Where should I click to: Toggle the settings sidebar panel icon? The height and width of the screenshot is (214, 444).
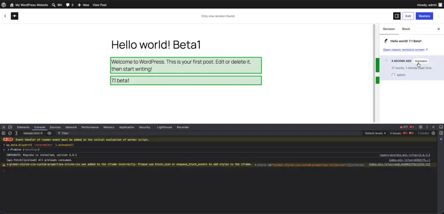pos(397,16)
